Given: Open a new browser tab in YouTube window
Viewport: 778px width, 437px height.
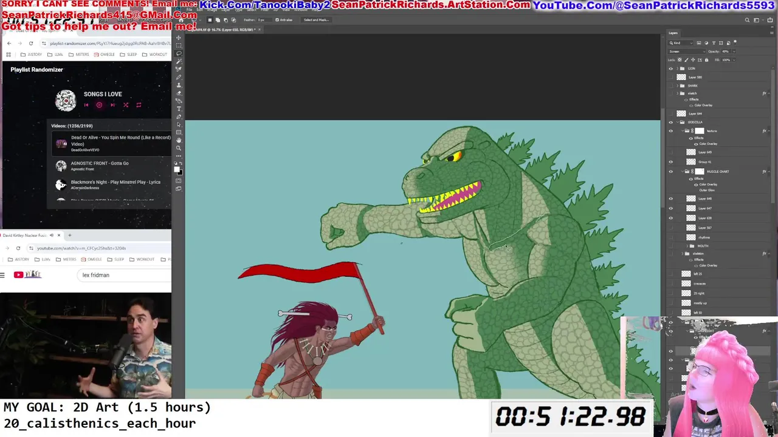Looking at the screenshot, I should [69, 235].
